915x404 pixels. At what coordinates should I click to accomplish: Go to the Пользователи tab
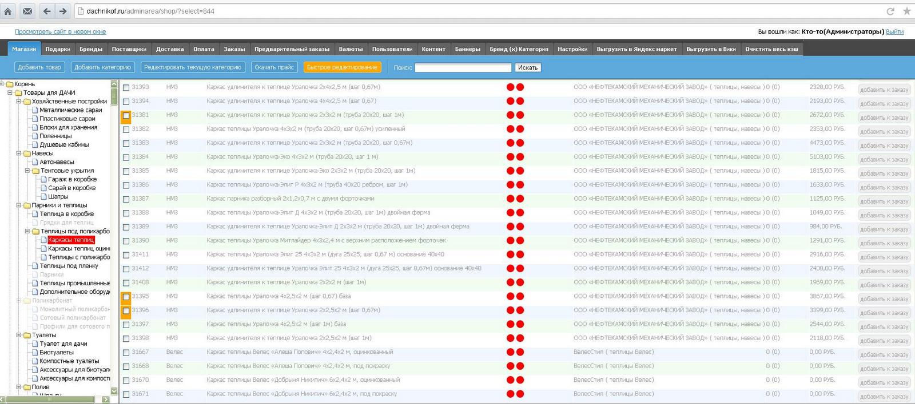coord(392,49)
